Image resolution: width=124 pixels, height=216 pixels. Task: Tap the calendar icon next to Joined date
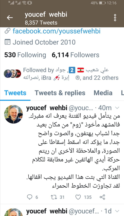pyautogui.click(x=7, y=42)
